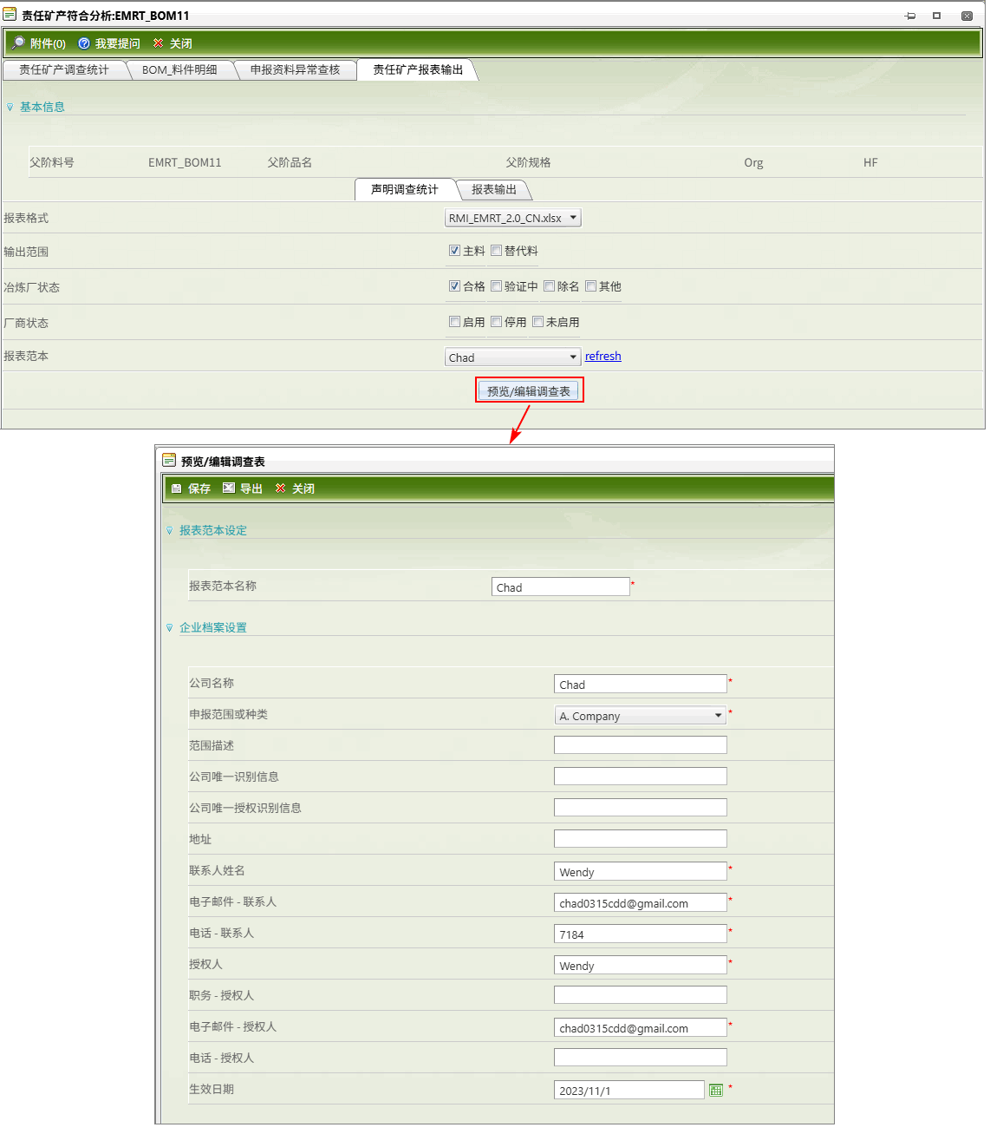Collapse the 企业档案设置 section
The image size is (990, 1134).
point(170,627)
